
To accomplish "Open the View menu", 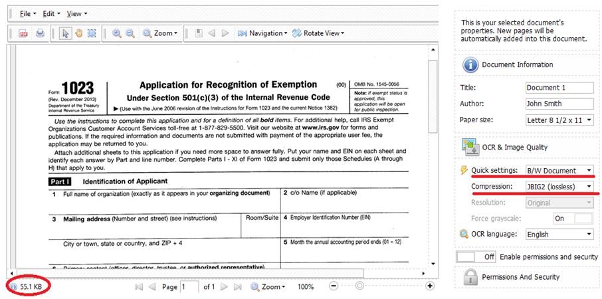I will coord(77,14).
